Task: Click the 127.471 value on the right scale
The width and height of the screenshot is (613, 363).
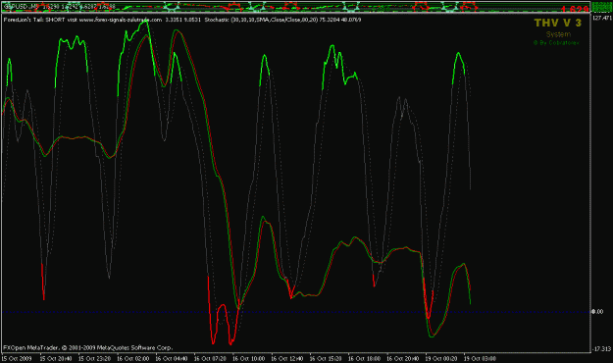Action: tap(602, 18)
